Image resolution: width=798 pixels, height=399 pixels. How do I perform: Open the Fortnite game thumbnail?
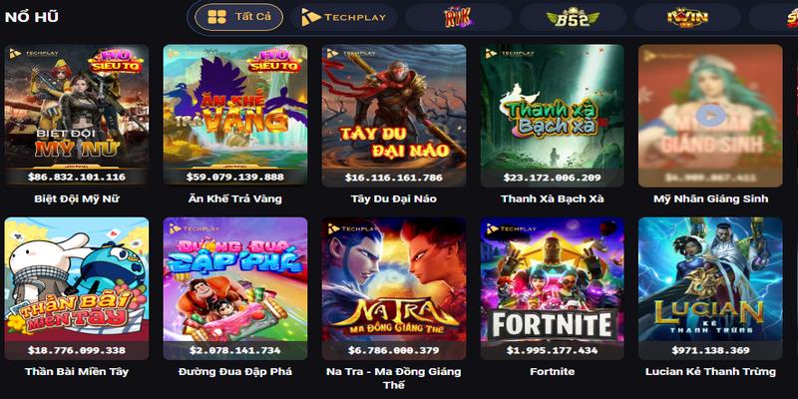point(553,288)
